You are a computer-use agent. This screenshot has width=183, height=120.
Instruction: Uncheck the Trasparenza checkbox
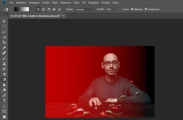146,9
